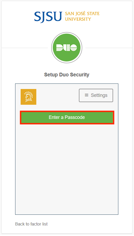This screenshot has height=236, width=134.
Task: Click the empty gray Duo frame area
Action: pos(67,169)
